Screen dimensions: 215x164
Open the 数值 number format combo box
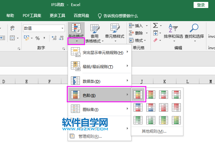point(44,28)
